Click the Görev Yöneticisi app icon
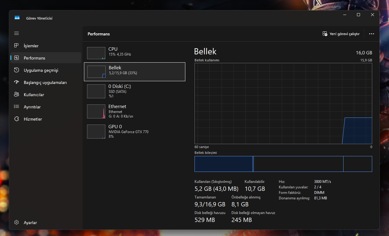This screenshot has height=236, width=389. 17,18
